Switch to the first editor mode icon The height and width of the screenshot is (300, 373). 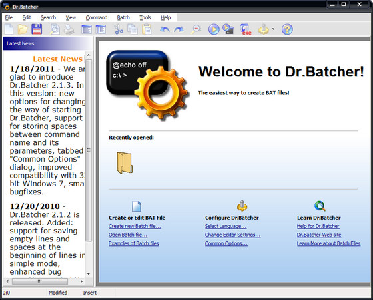(87, 29)
